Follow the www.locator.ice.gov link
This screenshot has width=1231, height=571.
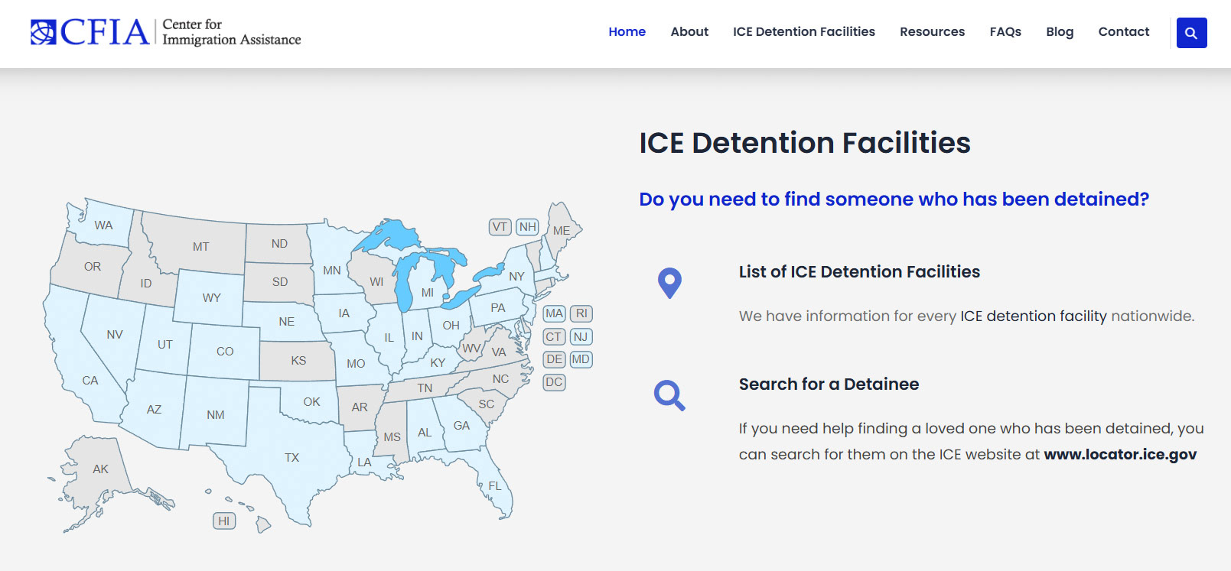coord(1120,454)
